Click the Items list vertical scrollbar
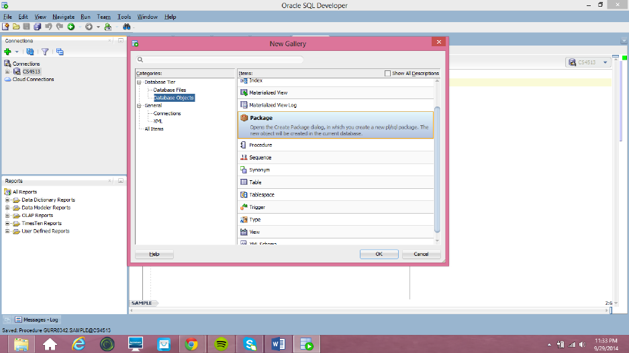629x353 pixels. (x=437, y=169)
